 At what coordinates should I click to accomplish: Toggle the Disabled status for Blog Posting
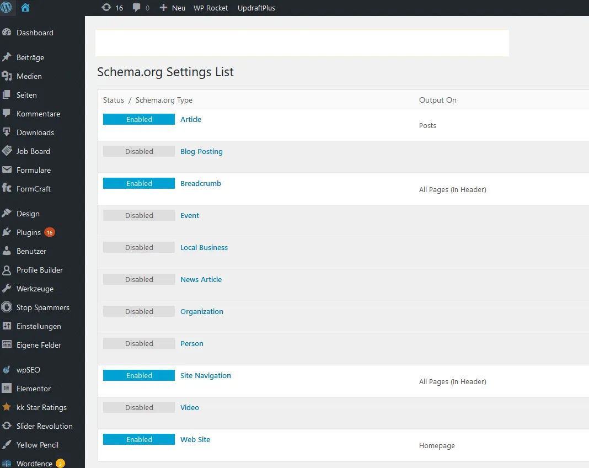(x=139, y=151)
